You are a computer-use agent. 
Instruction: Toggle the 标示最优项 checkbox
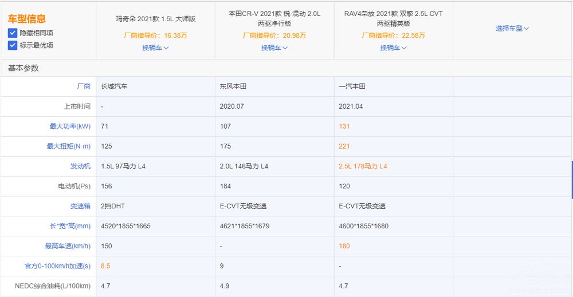13,45
